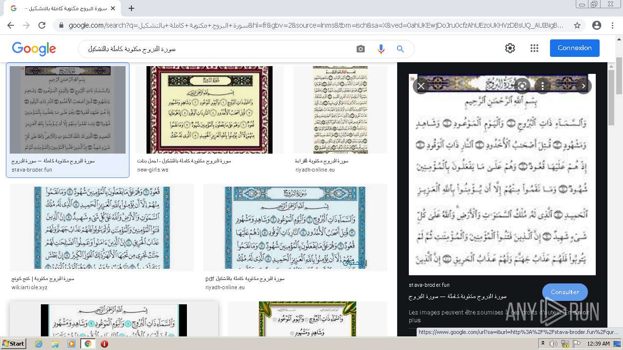This screenshot has height=350, width=623.
Task: Open Google apps grid icon
Action: coord(534,48)
